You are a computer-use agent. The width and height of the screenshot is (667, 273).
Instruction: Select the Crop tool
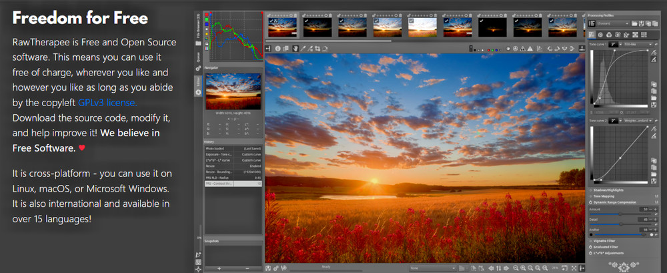317,49
